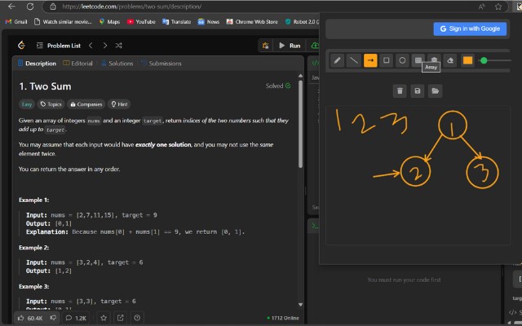Viewport: 522px width, 326px height.
Task: Dislike the problem with thumbs down
Action: [53, 318]
